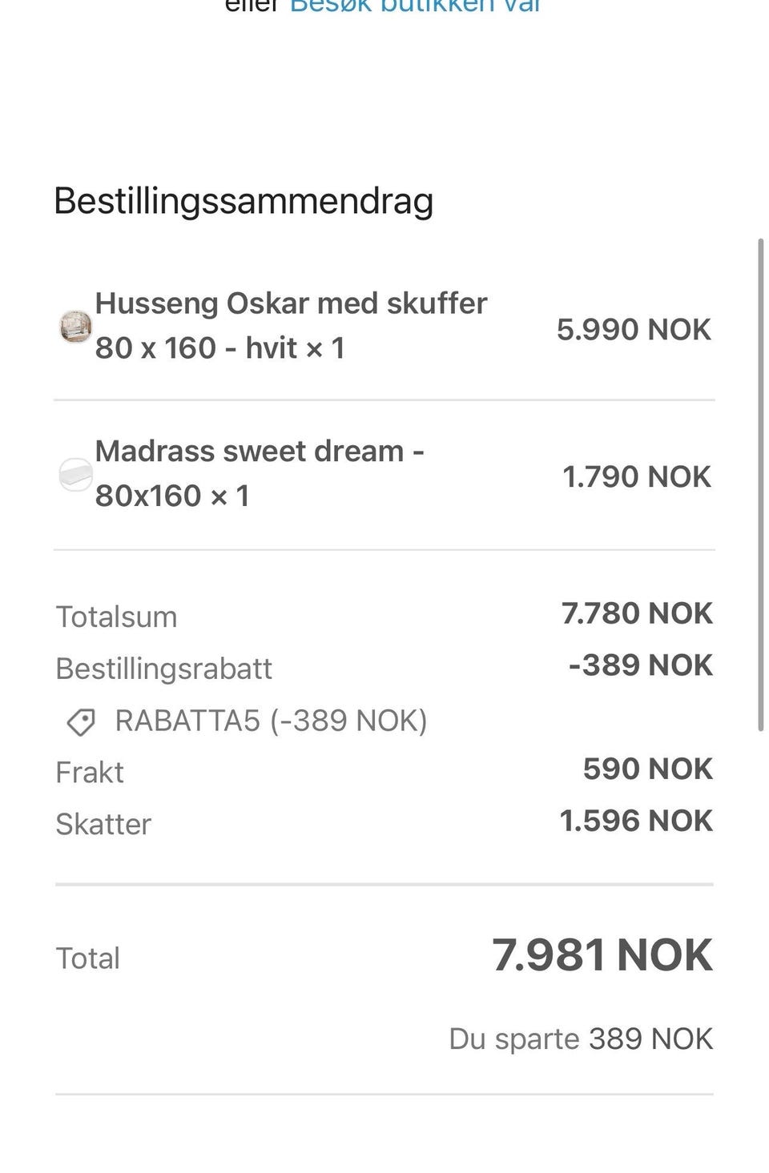
Task: Click the Bestillingssammendrag heading
Action: (x=244, y=200)
